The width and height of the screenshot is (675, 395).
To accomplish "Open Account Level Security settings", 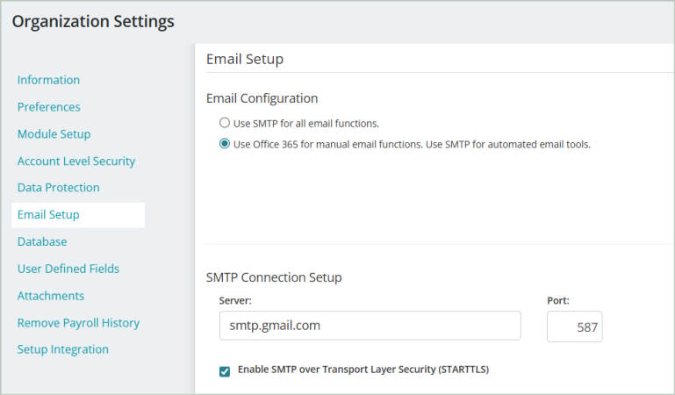I will point(76,162).
